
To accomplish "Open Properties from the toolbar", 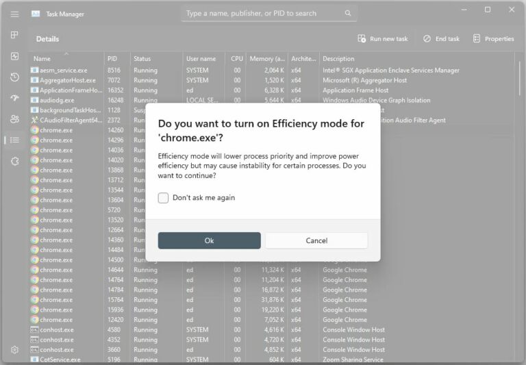I will click(493, 39).
